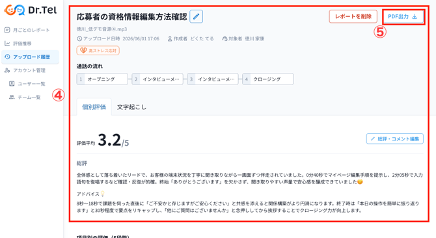Click pencil icon in 総評・コメント編集
This screenshot has height=238, width=436.
coord(373,139)
